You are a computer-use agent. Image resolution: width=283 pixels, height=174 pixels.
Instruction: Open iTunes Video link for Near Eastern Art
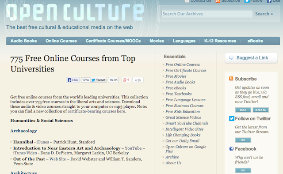point(25,153)
